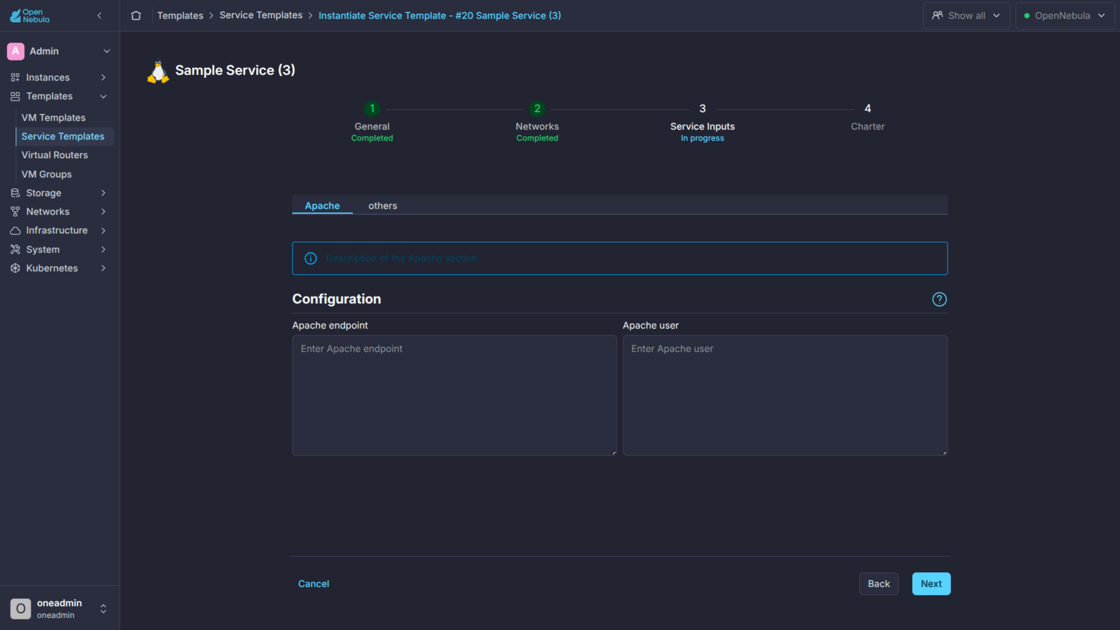
Task: Focus the Apache endpoint text area
Action: click(454, 395)
